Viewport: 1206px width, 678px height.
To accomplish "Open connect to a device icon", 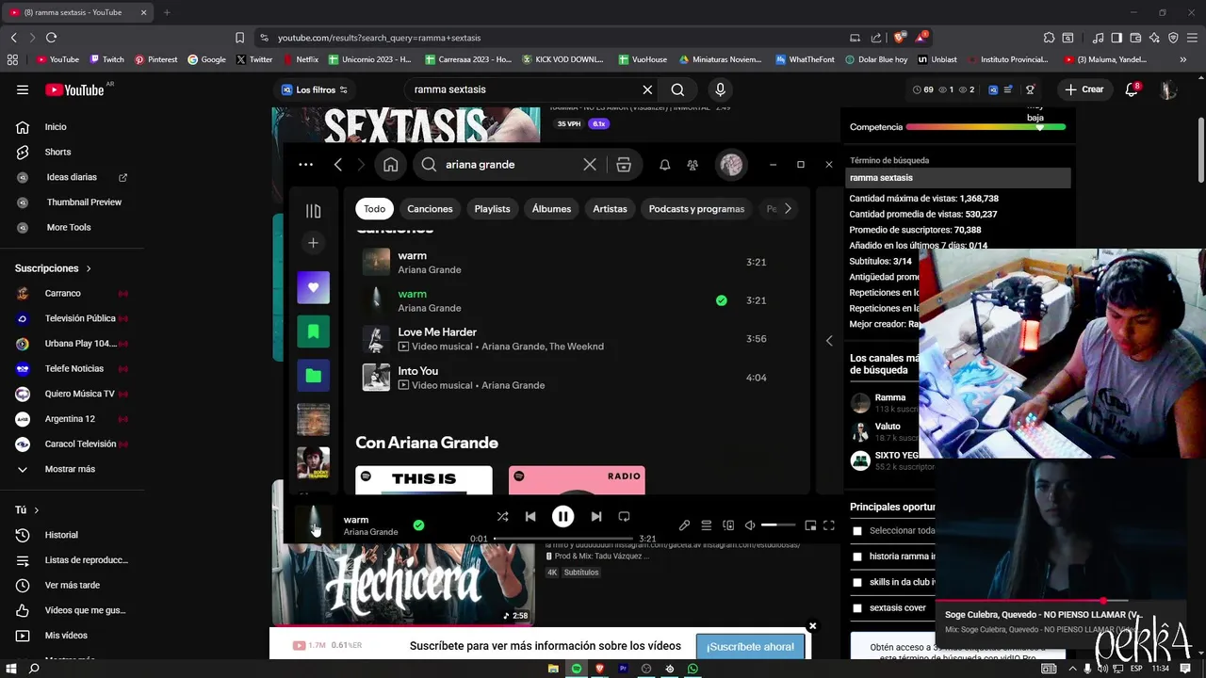I will [x=728, y=525].
